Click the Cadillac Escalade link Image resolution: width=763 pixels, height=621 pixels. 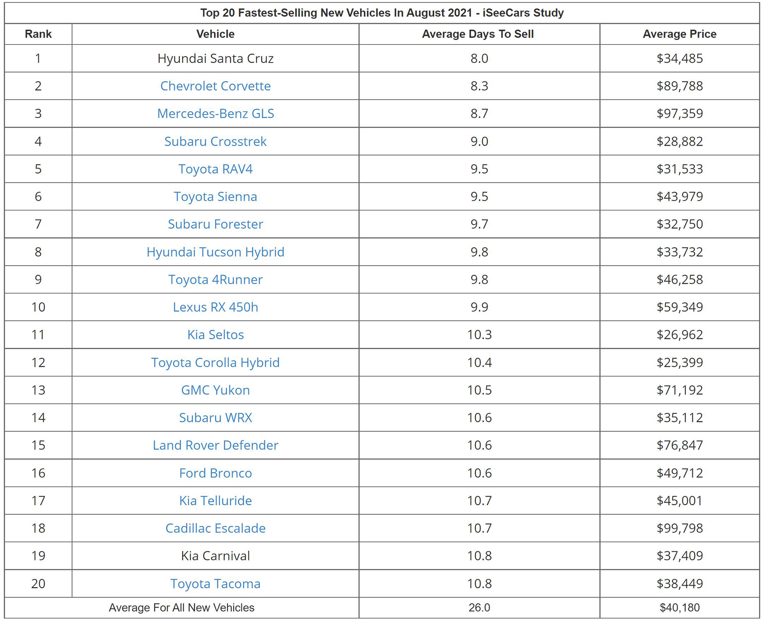click(x=215, y=528)
